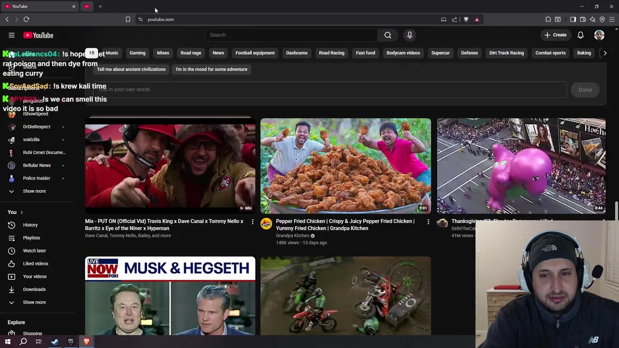Click the search magnifier button
Viewport: 619px width, 348px height.
pyautogui.click(x=388, y=35)
